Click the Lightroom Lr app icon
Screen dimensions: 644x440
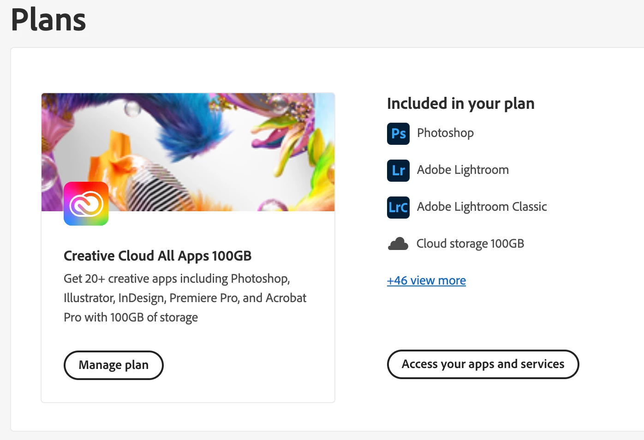click(x=398, y=171)
